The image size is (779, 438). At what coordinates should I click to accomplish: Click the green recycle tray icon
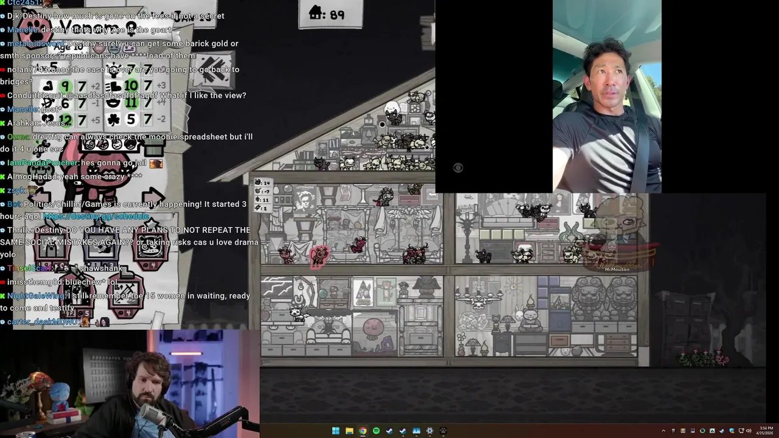(x=712, y=431)
